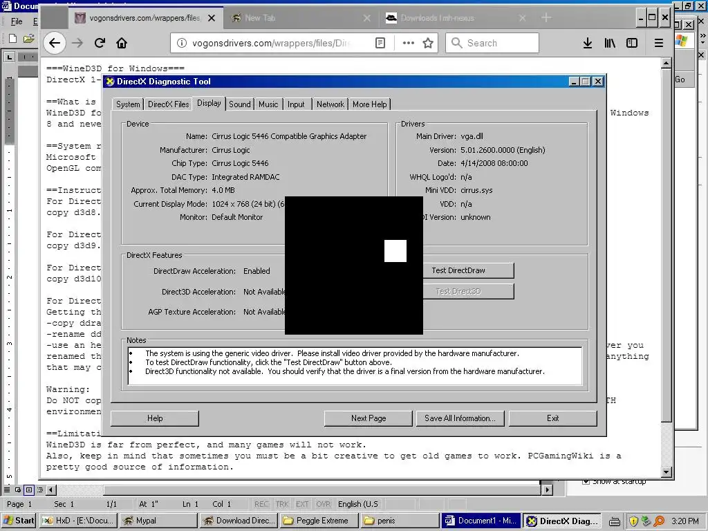Click the Open folder icon in Word
The image size is (708, 531).
point(29,39)
